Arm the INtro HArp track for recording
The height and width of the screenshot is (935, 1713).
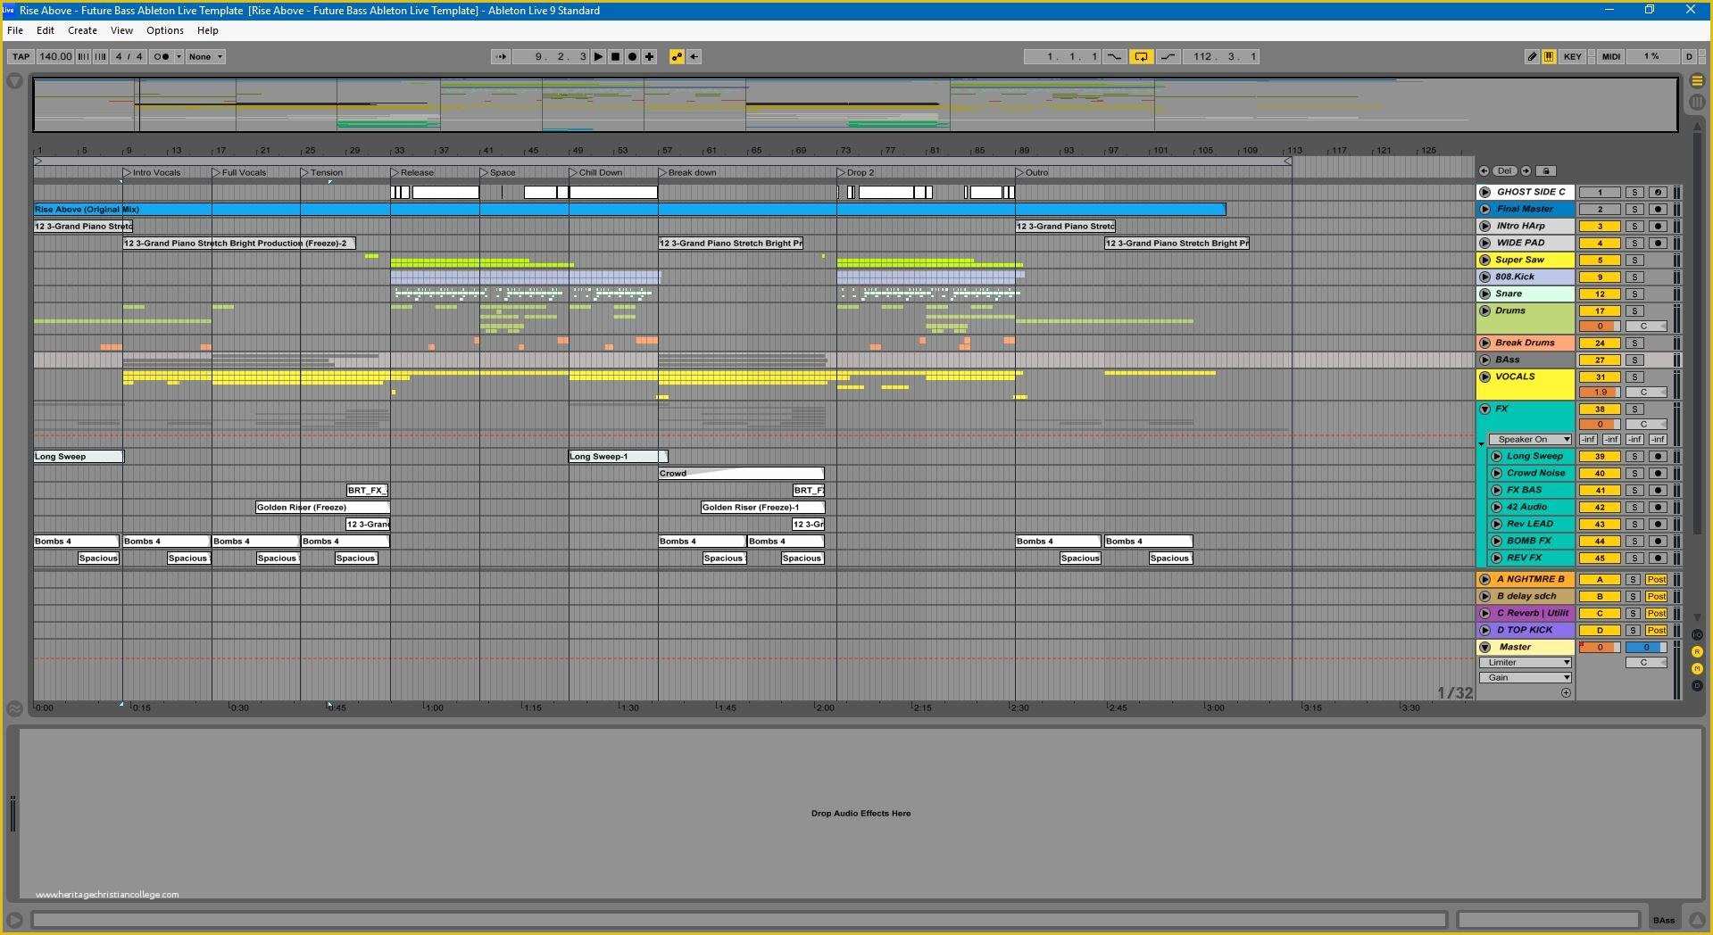[1658, 226]
